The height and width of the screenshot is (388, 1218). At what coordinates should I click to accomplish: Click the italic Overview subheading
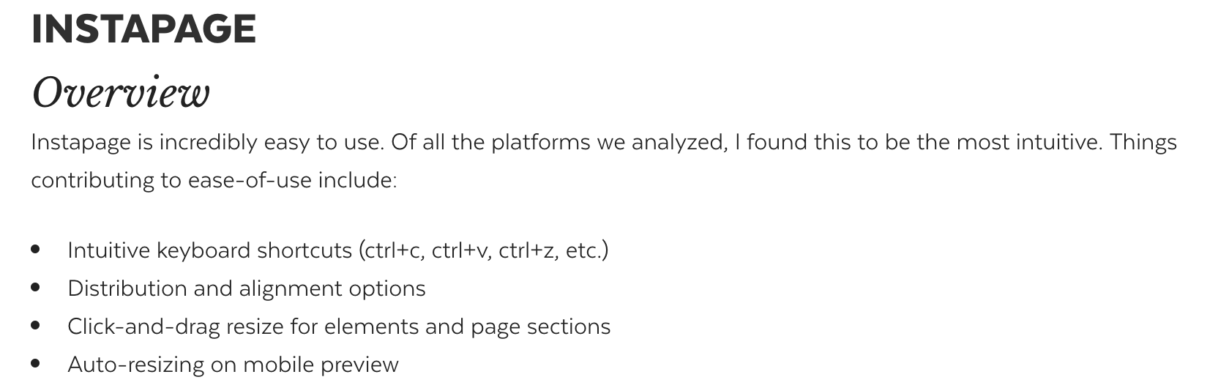coord(121,93)
